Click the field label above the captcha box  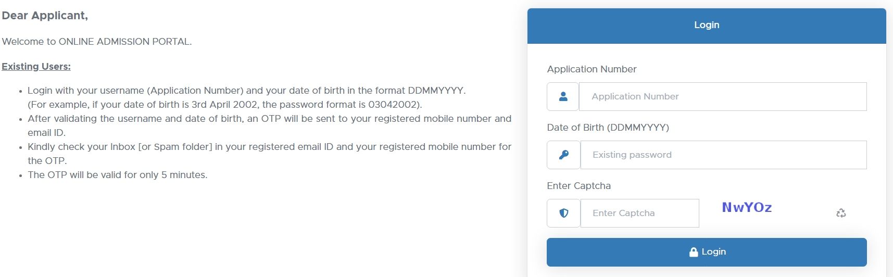tap(578, 186)
